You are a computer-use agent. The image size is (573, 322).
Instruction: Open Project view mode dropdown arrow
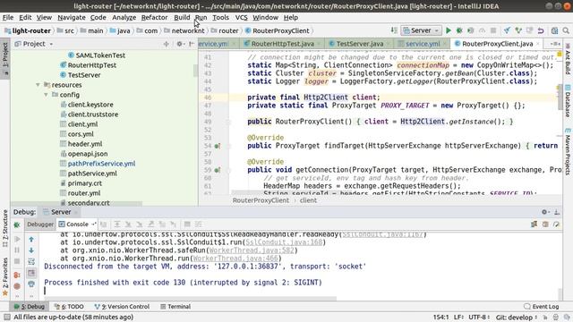(x=51, y=44)
